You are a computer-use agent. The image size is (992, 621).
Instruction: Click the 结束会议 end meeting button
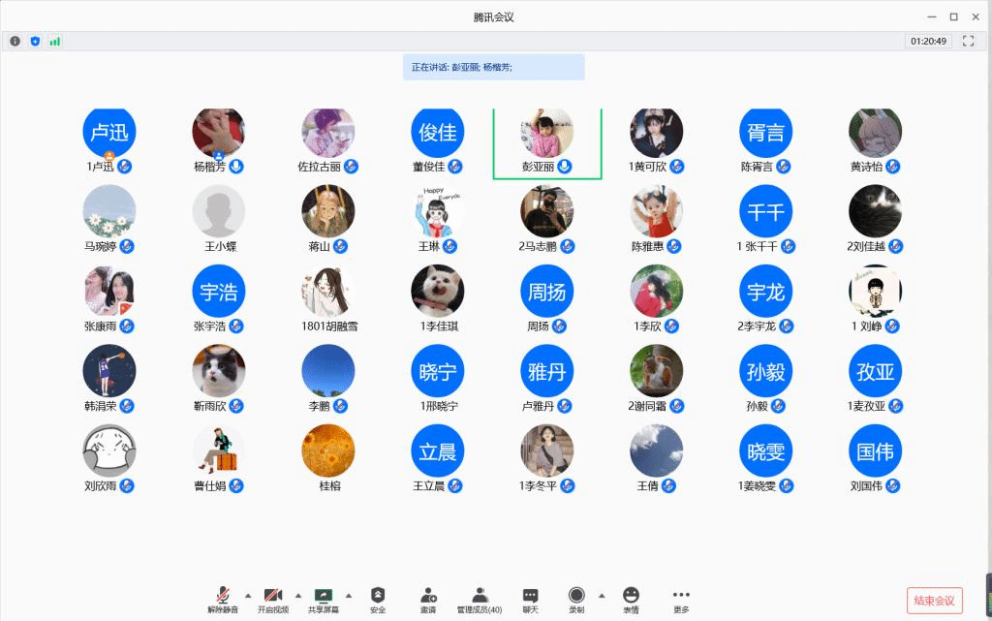[935, 601]
